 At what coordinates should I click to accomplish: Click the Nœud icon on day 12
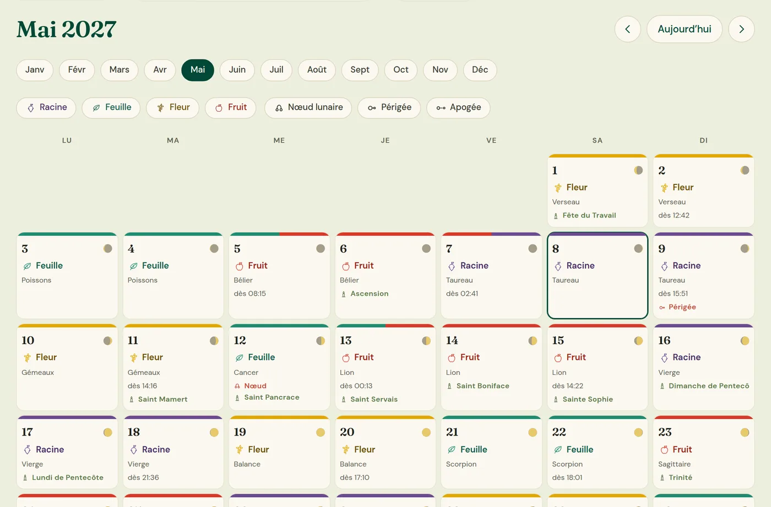click(237, 386)
